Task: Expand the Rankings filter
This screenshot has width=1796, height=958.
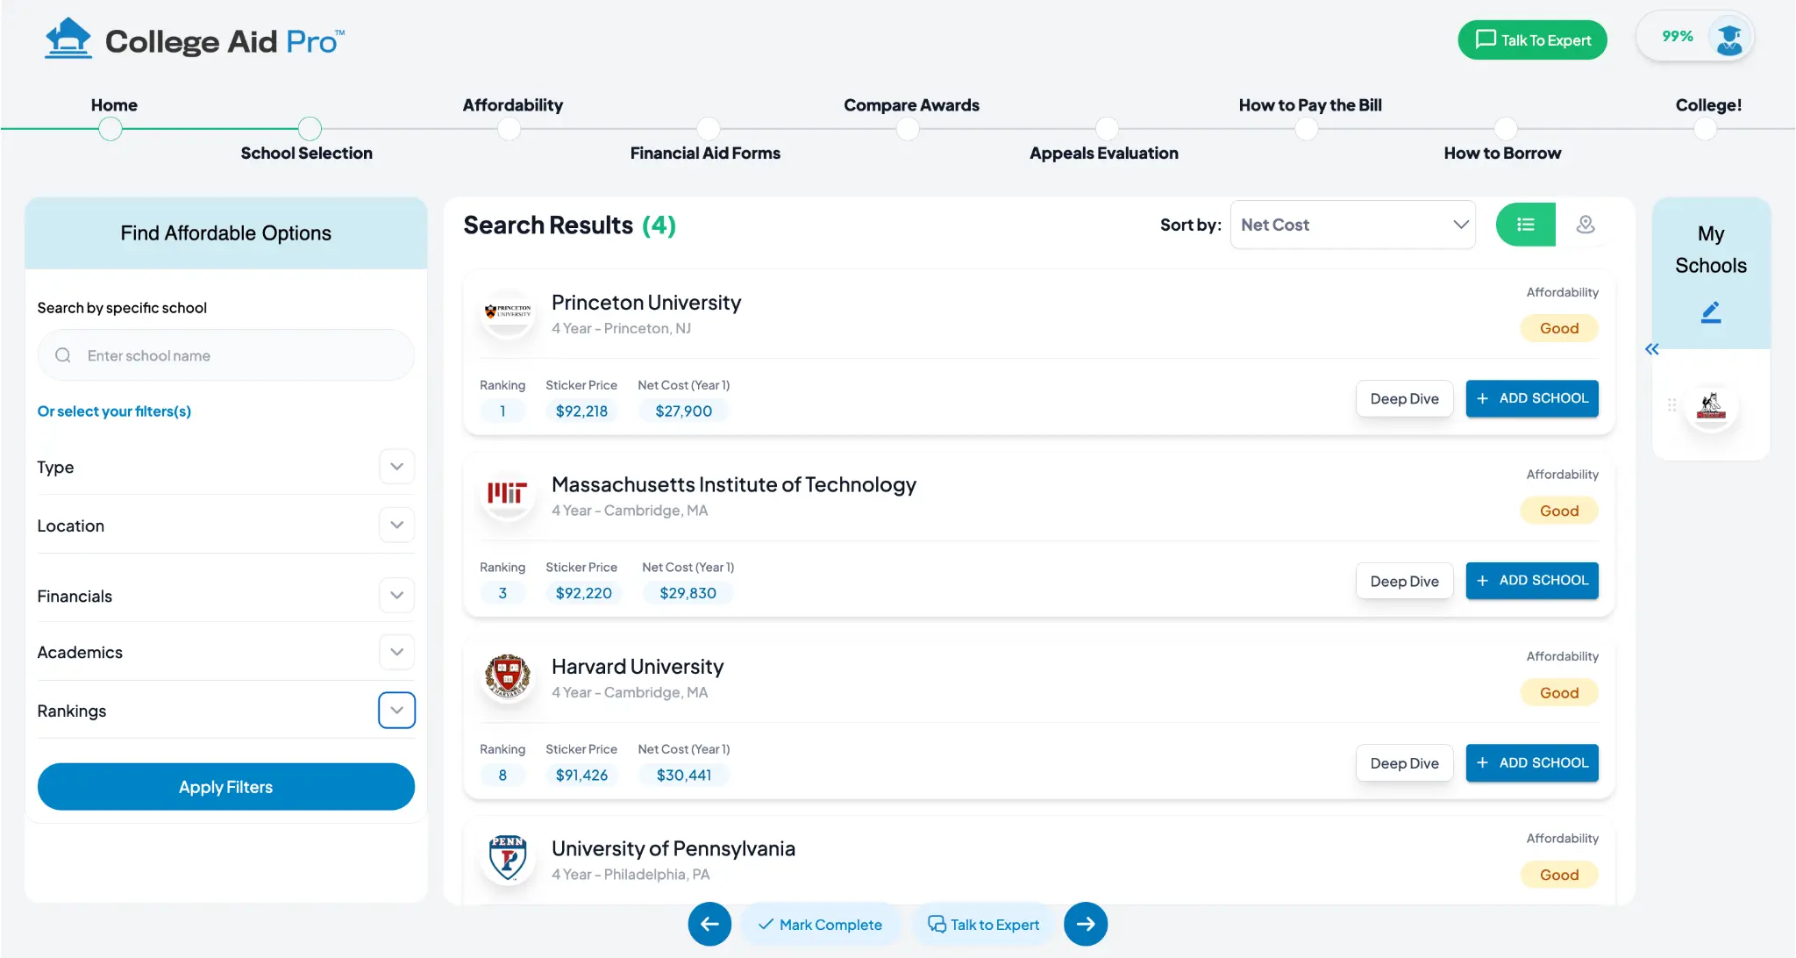Action: pyautogui.click(x=396, y=711)
